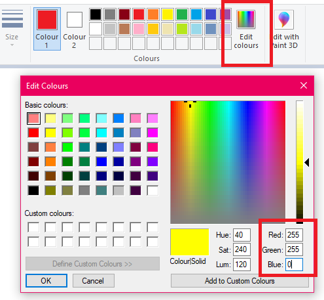Click the rainbow colour spectrum picker

[x=228, y=162]
